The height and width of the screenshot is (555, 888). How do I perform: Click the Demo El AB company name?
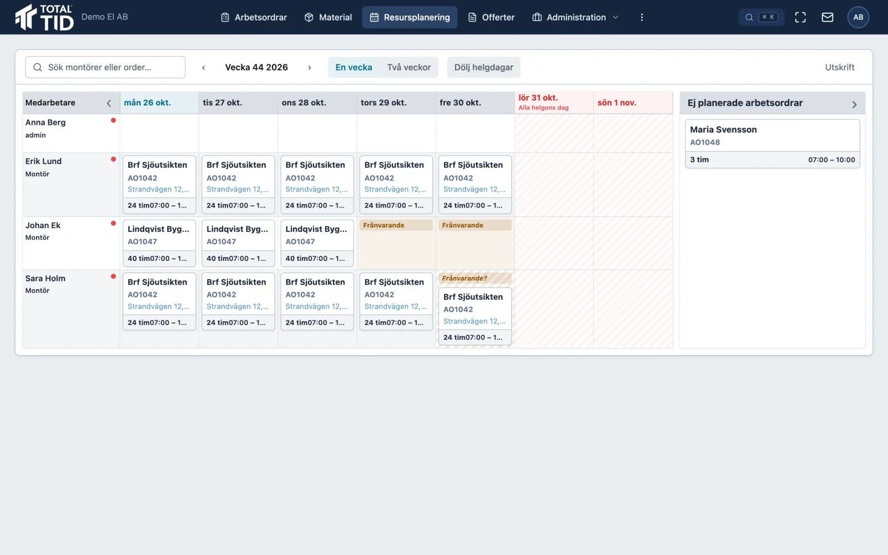point(104,17)
